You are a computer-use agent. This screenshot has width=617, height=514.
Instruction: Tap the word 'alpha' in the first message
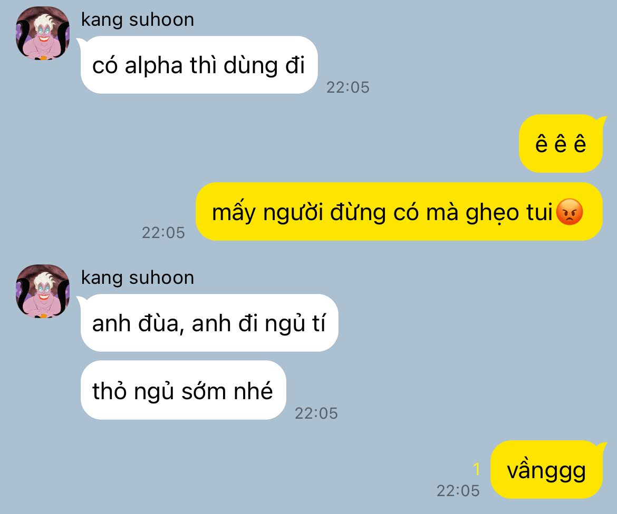153,66
